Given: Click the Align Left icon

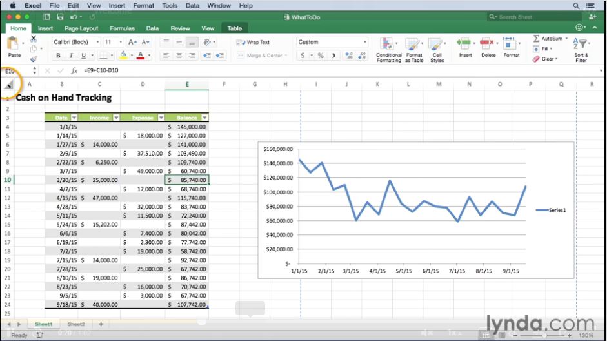Looking at the screenshot, I should [x=166, y=56].
